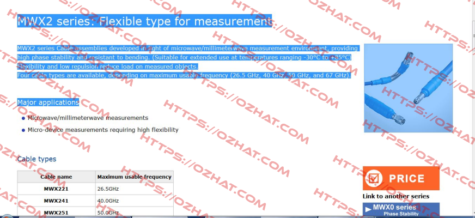Click the 40.0GHz table cell
Screen dimensions: 475x218
coord(135,201)
